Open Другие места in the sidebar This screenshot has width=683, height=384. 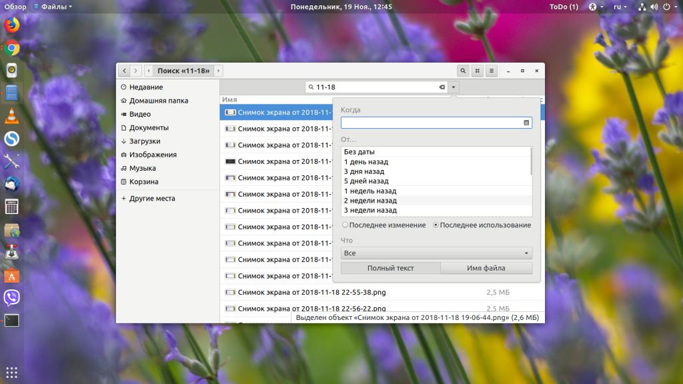167,198
